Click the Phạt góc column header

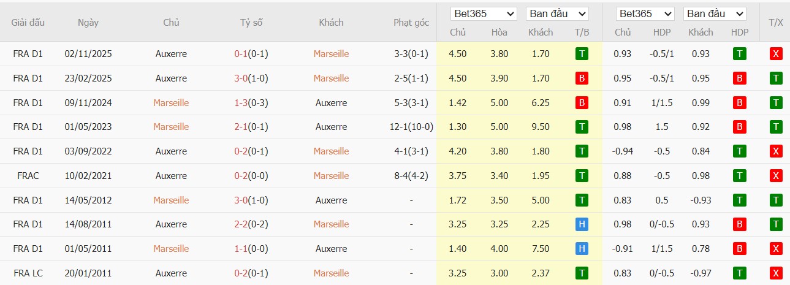tap(411, 23)
